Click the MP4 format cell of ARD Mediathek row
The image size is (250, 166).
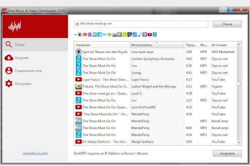[x=203, y=52]
